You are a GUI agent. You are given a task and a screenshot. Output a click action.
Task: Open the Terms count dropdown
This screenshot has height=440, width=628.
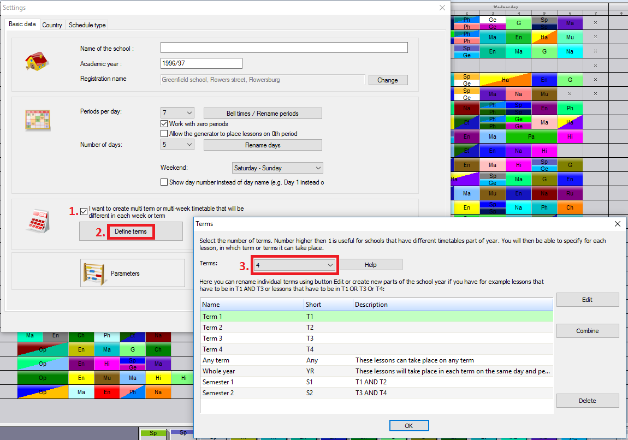(x=294, y=265)
